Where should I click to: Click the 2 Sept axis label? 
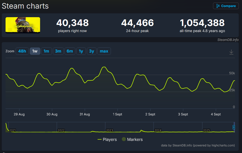click(x=150, y=114)
